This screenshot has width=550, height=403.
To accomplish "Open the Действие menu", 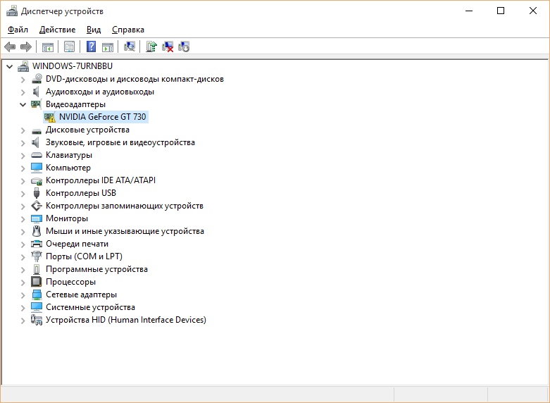I will [x=57, y=30].
